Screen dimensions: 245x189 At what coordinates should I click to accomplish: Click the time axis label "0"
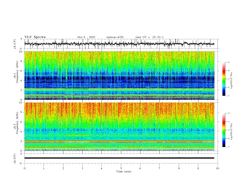pyautogui.click(x=24, y=168)
